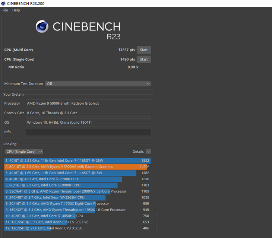Expand the Details arrow in Ranking
The width and height of the screenshot is (272, 238).
coord(148,152)
